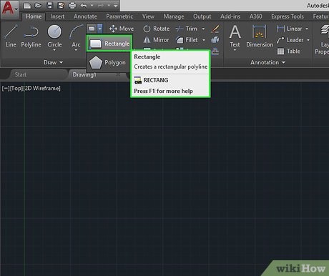Open the Text options dropdown arrow
The width and height of the screenshot is (329, 276).
(235, 50)
